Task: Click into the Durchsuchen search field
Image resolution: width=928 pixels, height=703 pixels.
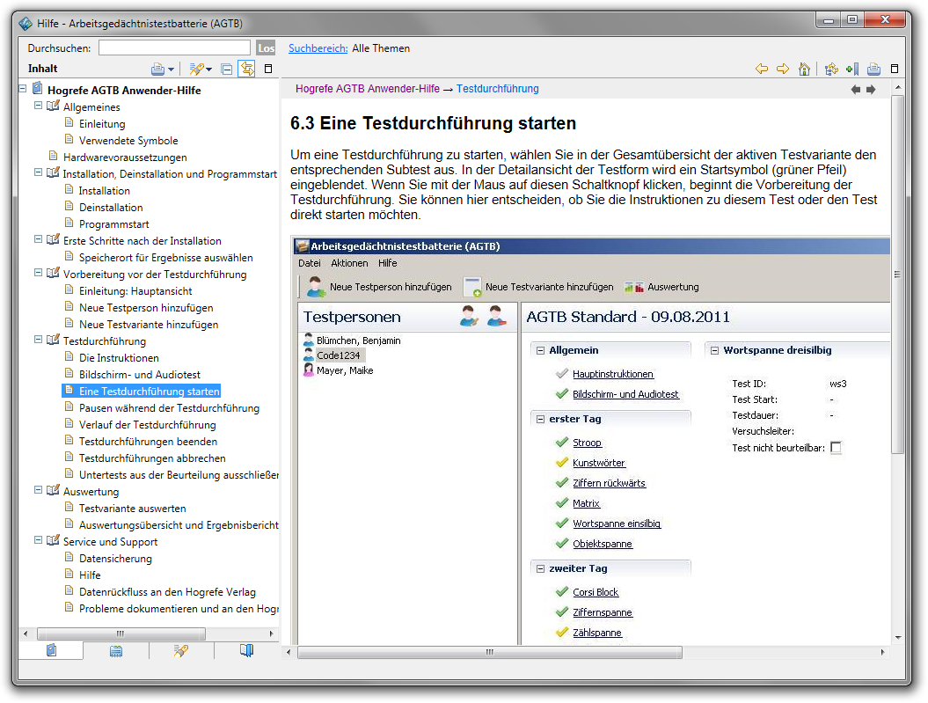Action: (174, 48)
